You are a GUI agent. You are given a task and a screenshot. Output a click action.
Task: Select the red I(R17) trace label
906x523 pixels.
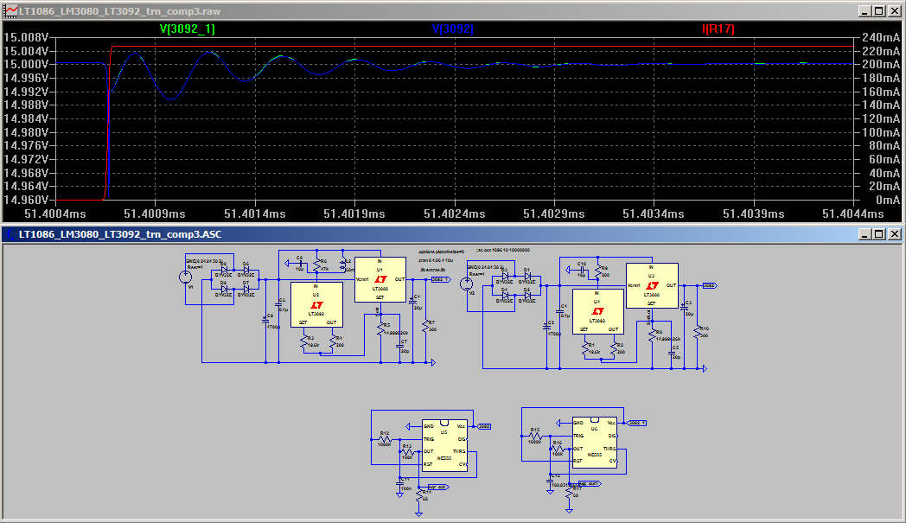(x=718, y=29)
